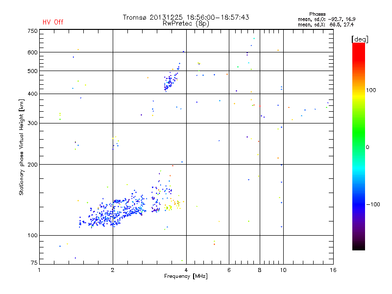Select the "mean, sd,X: 86.5, 27.4" line
The image size is (392, 294).
(x=326, y=24)
